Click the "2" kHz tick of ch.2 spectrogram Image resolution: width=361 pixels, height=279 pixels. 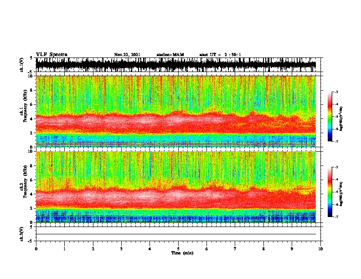point(32,208)
